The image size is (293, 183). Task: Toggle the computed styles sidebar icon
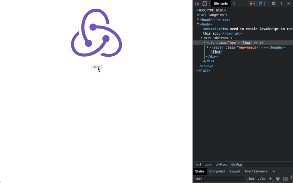tap(285, 179)
